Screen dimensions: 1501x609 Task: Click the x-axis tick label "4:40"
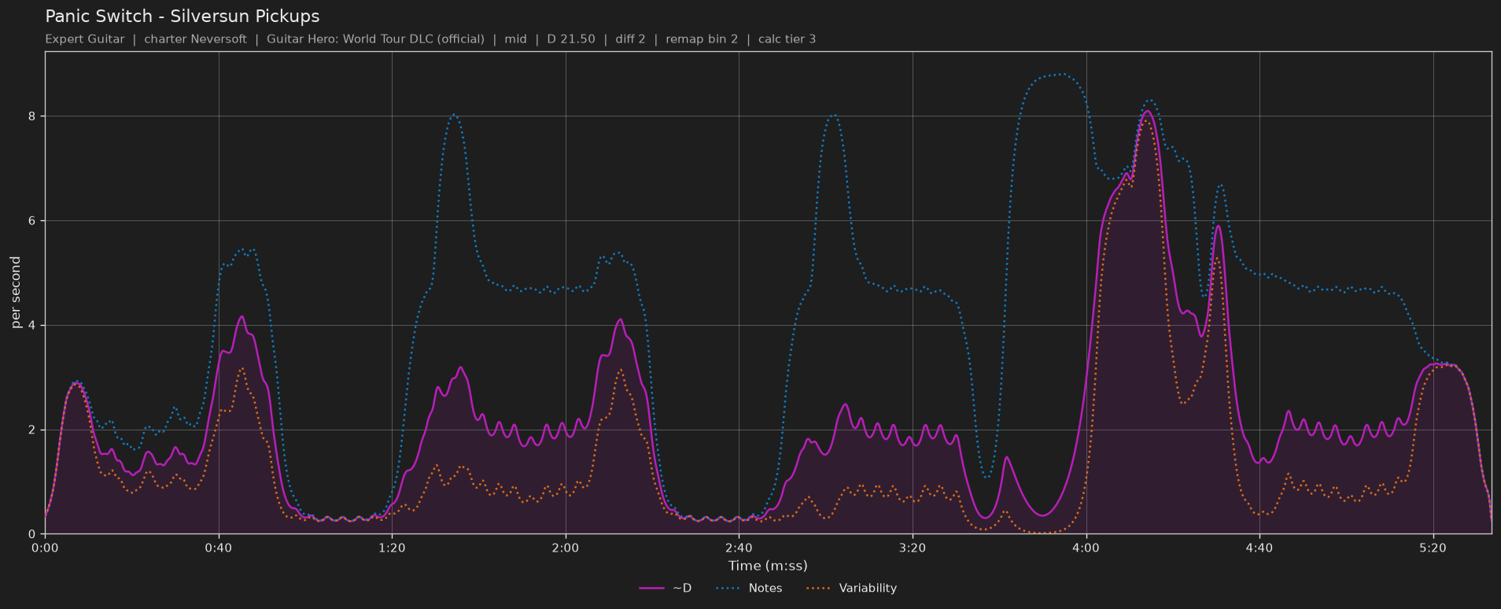(x=1259, y=548)
